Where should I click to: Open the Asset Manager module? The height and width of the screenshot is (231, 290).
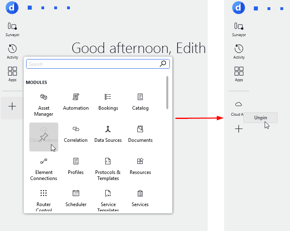(x=44, y=104)
